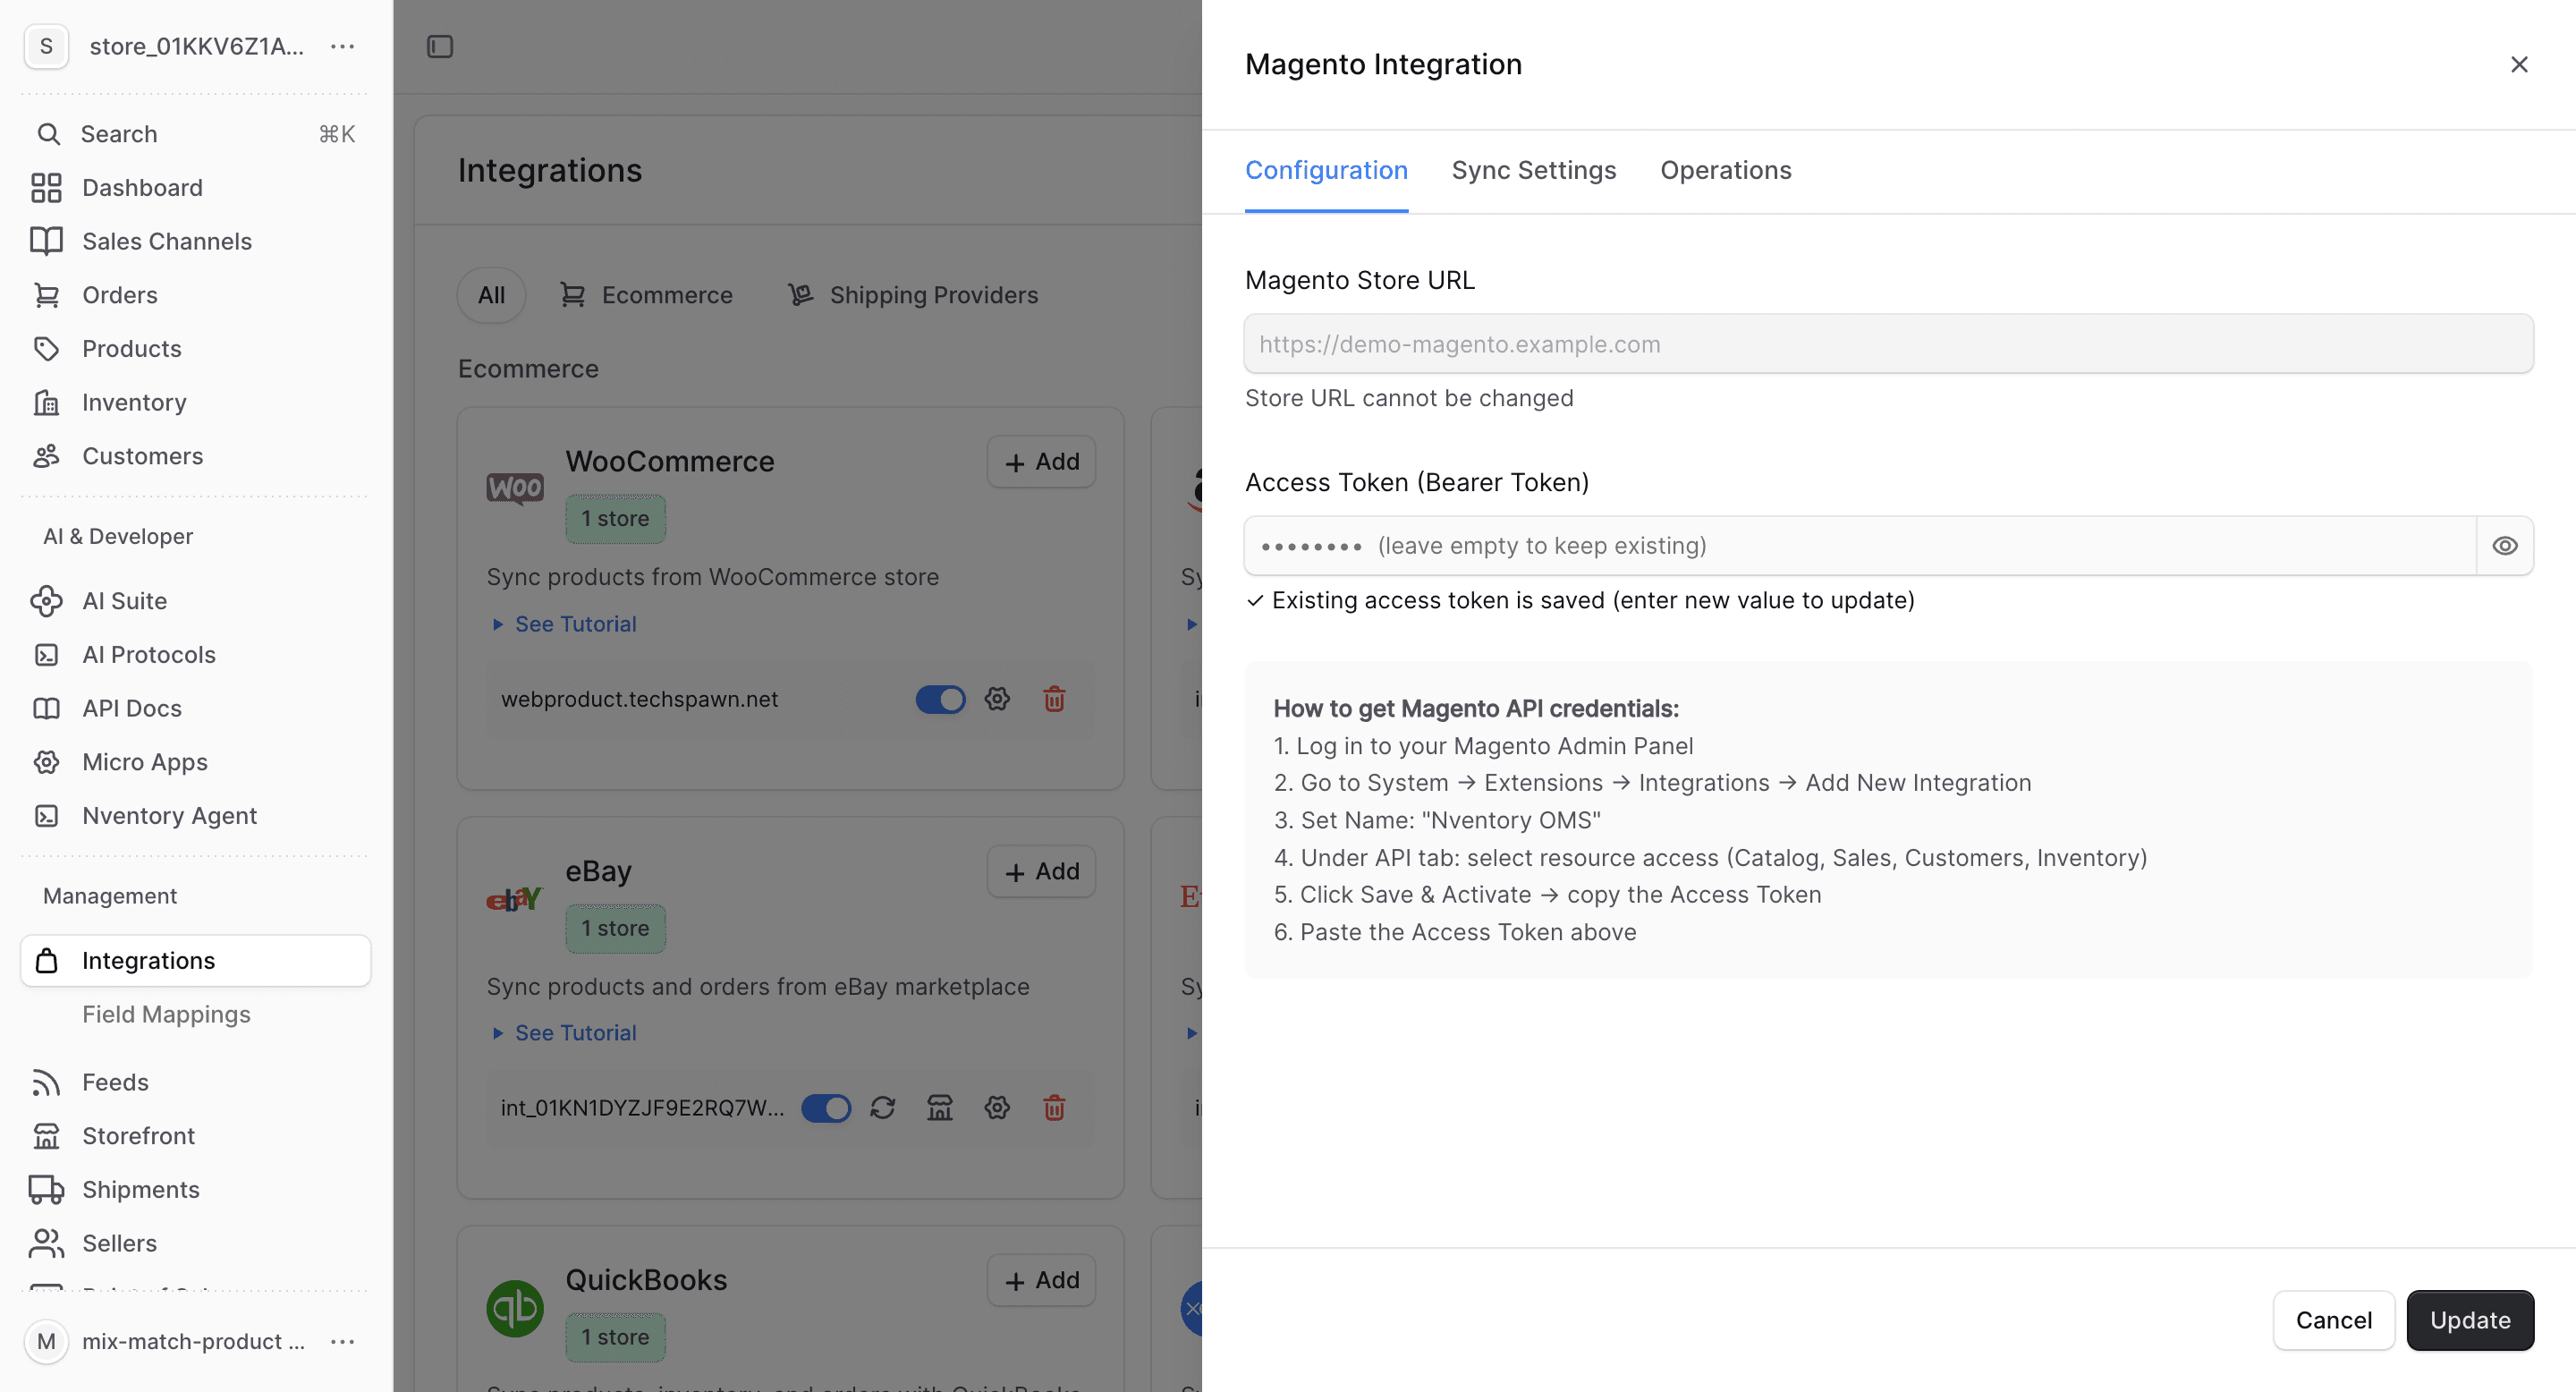
Task: Expand See Tutorial under WooCommerce
Action: click(565, 624)
